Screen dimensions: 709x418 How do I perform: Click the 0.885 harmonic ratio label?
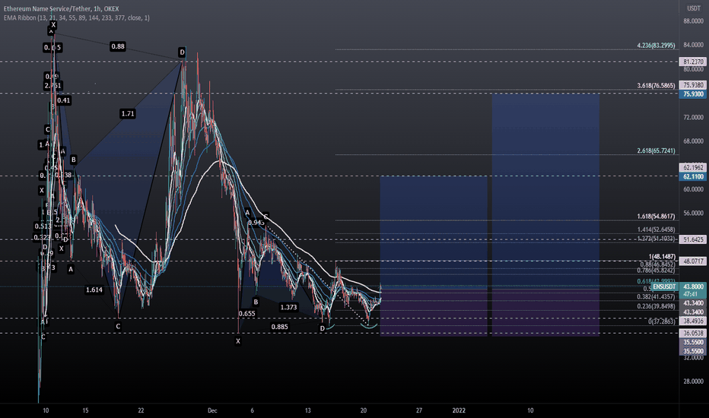(279, 327)
